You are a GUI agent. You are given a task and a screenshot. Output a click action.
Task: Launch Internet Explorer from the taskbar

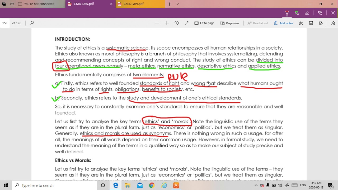click(x=164, y=185)
